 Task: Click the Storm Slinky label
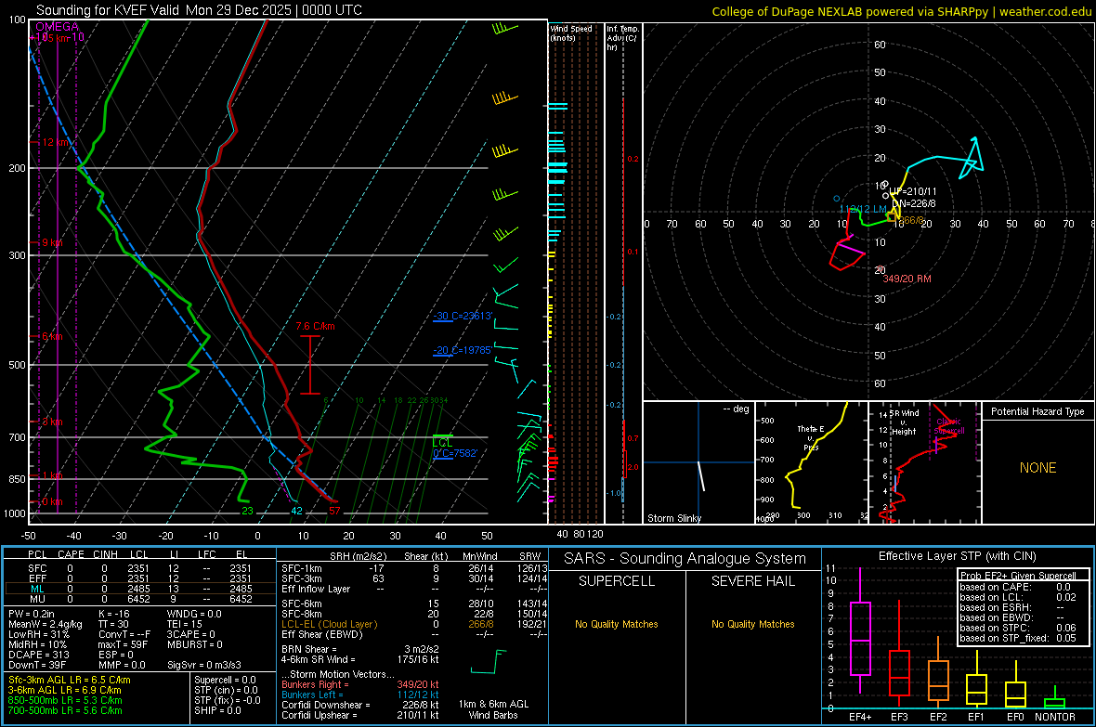[673, 518]
